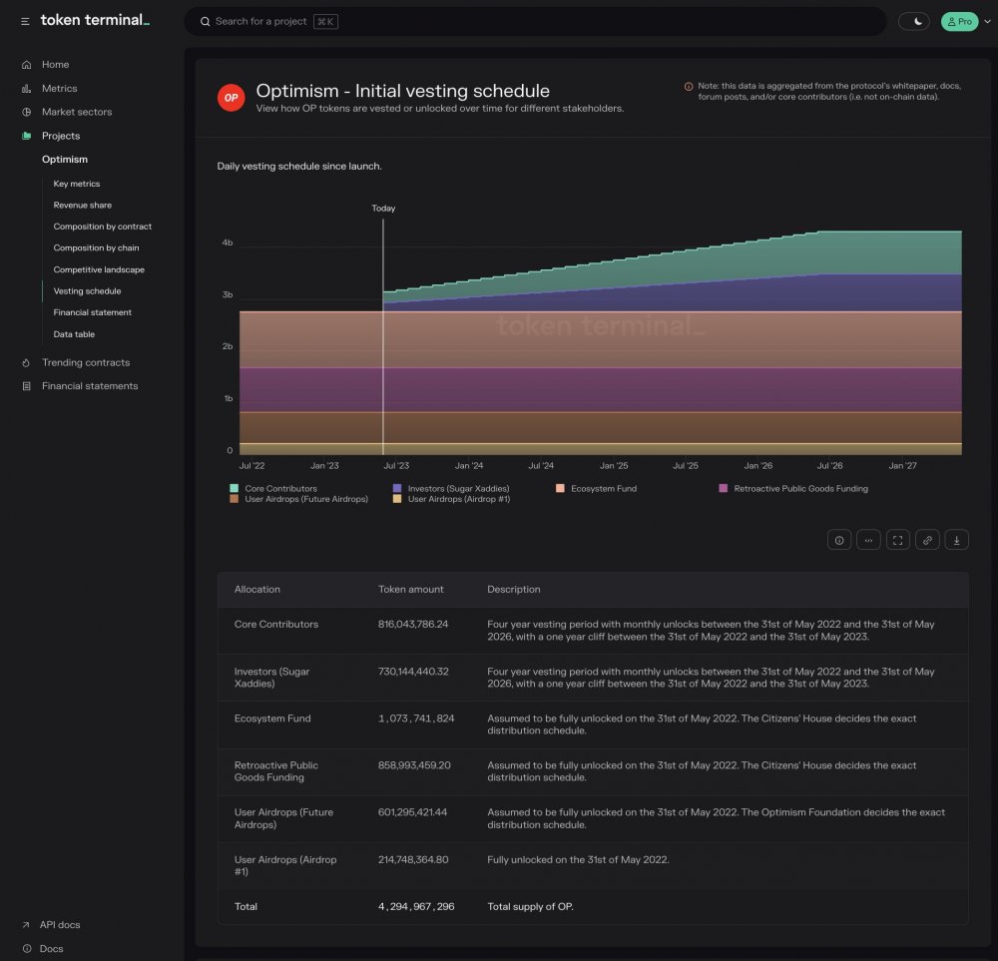The image size is (998, 961).
Task: Select the Investors (Sugar Xaddies) table cell
Action: click(271, 678)
